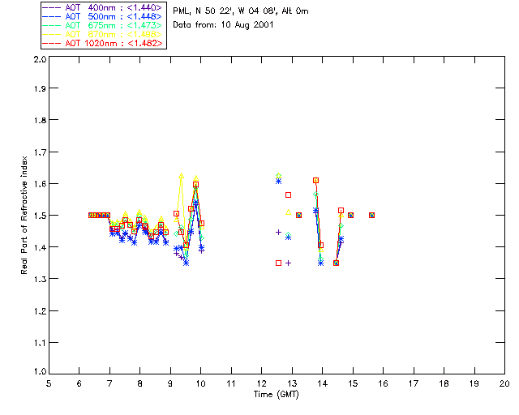Click the x-axis tick label 14
Viewport: 519px width, 415px height.
pos(323,383)
